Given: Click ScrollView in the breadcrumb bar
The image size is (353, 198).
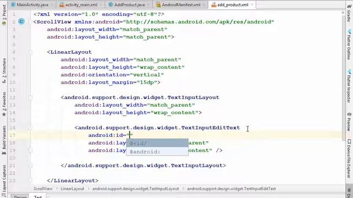Looking at the screenshot, I should tap(43, 189).
